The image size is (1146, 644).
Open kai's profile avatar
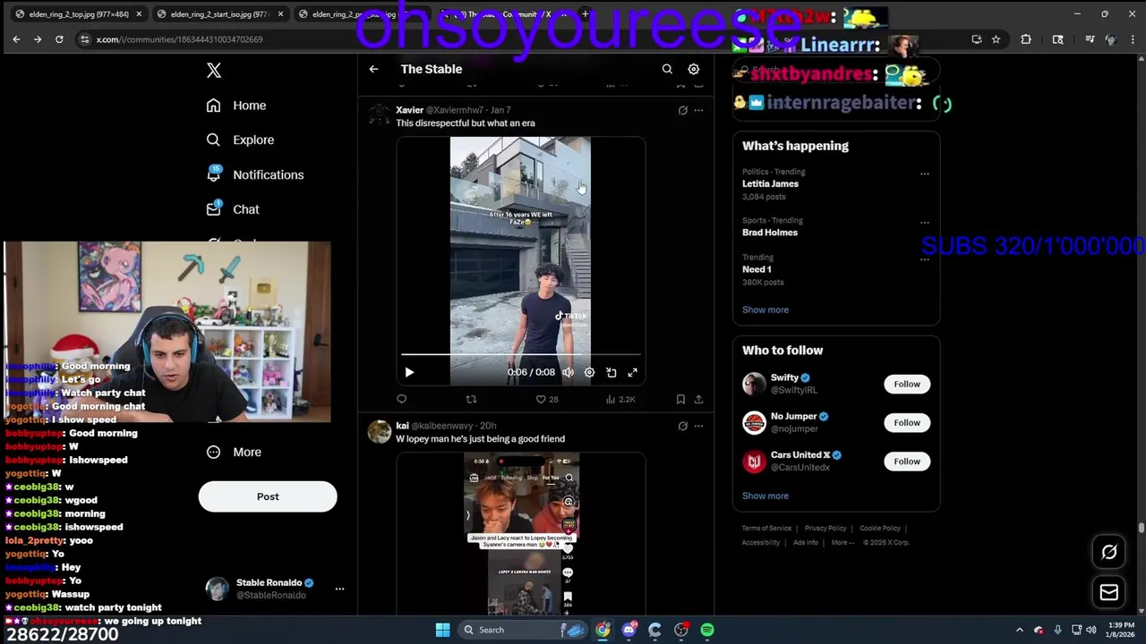tap(380, 431)
